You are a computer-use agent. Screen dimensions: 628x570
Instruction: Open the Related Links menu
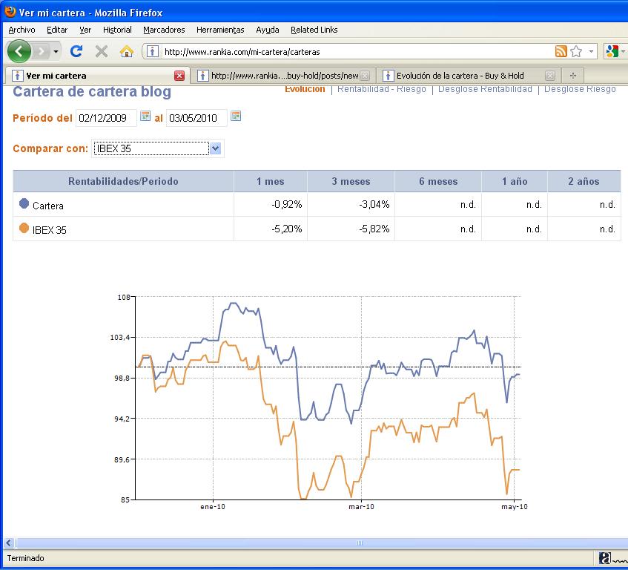[x=314, y=30]
